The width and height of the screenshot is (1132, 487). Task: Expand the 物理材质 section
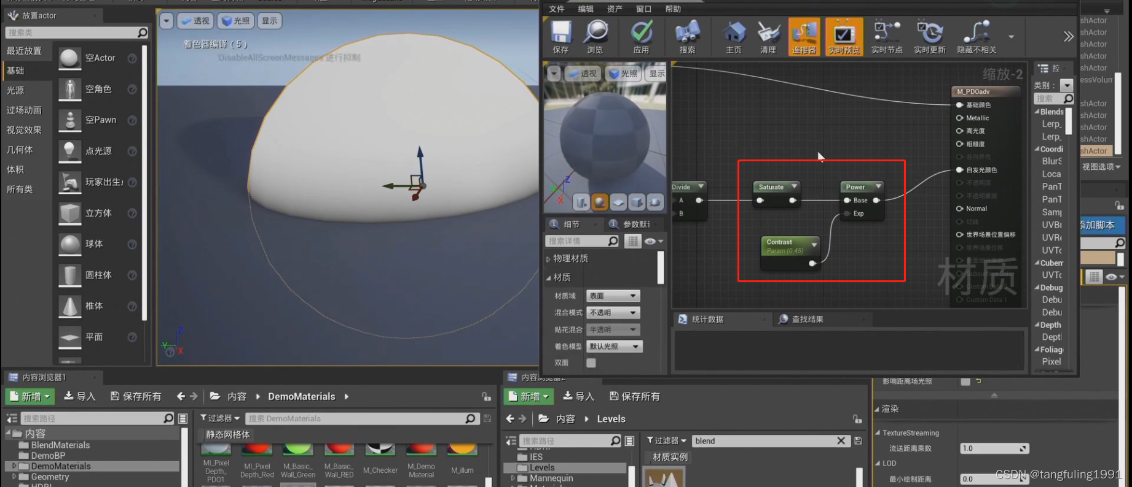click(x=548, y=259)
